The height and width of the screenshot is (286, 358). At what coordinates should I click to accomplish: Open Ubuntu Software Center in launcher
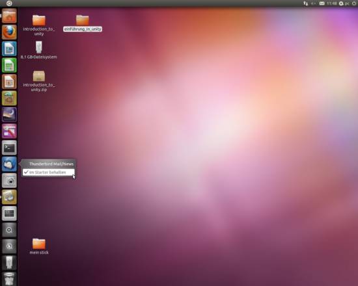pyautogui.click(x=9, y=98)
